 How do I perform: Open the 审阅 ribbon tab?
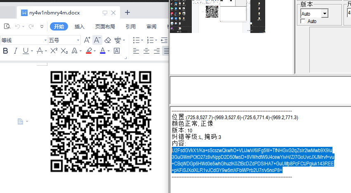coord(151,27)
